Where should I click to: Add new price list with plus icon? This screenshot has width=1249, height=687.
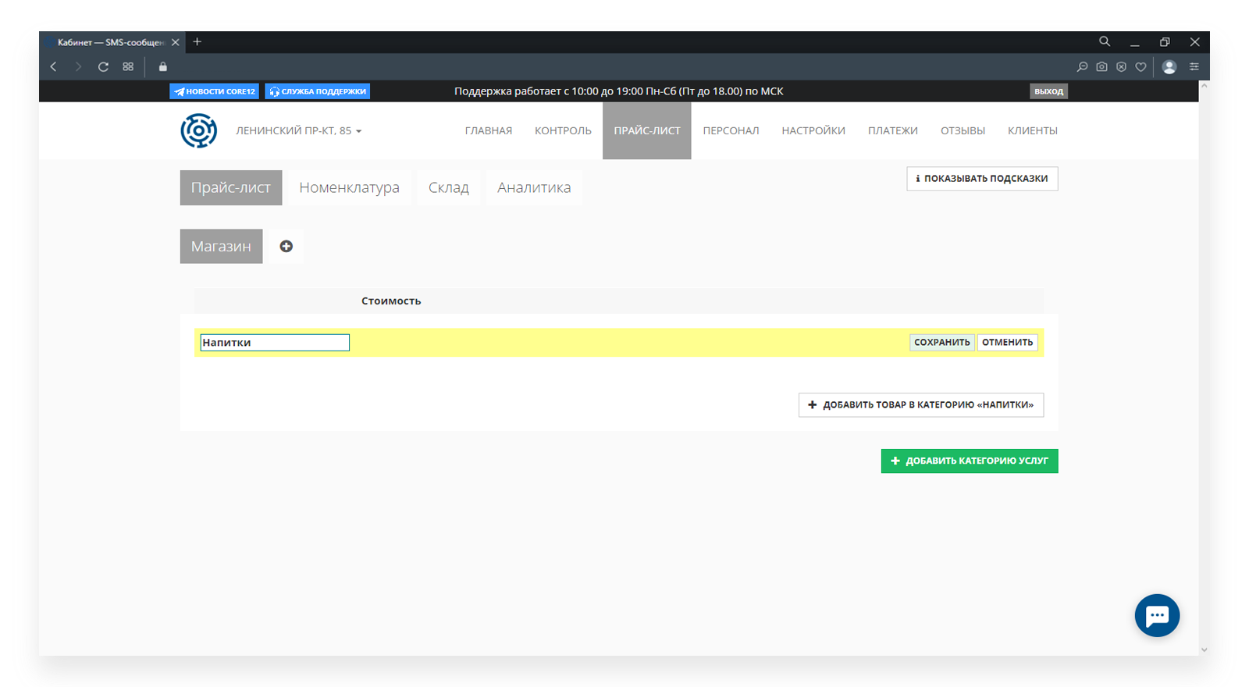coord(286,246)
